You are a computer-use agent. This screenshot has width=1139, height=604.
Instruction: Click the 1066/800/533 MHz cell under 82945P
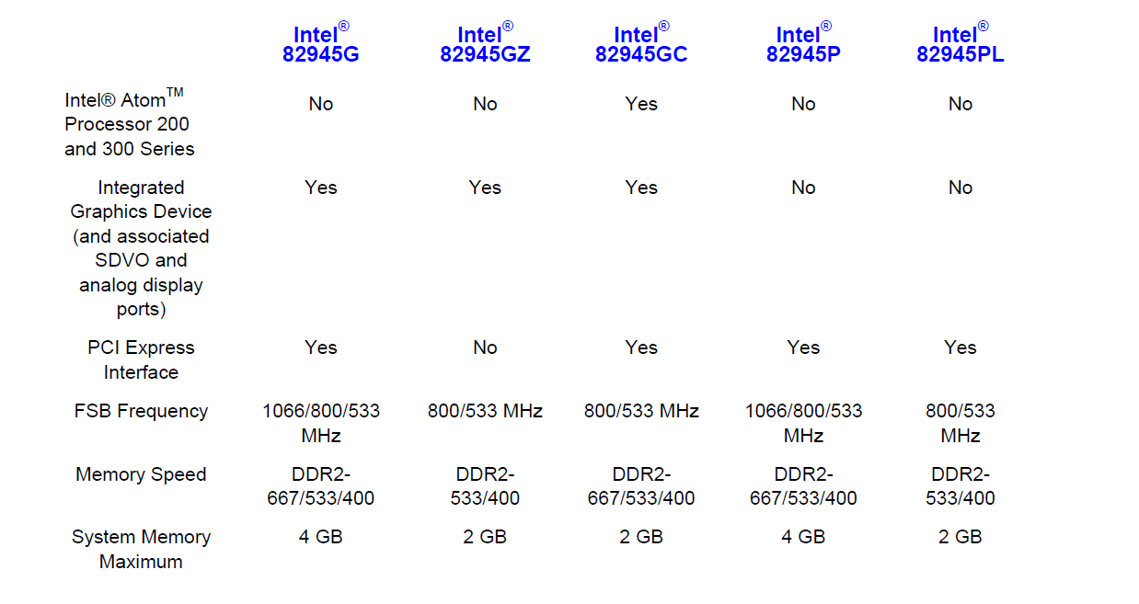(803, 423)
